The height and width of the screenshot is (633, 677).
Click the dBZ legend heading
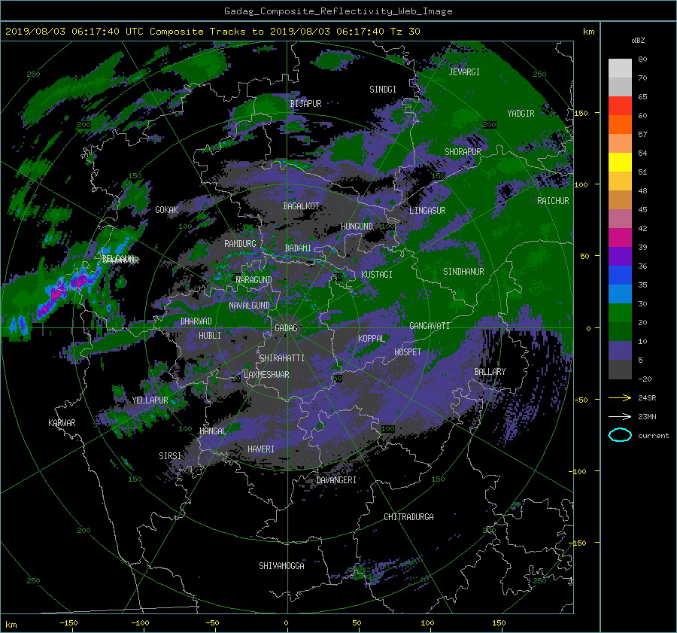[x=638, y=41]
